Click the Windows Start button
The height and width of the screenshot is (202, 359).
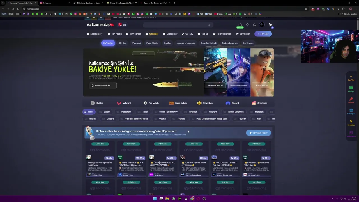tap(155, 199)
